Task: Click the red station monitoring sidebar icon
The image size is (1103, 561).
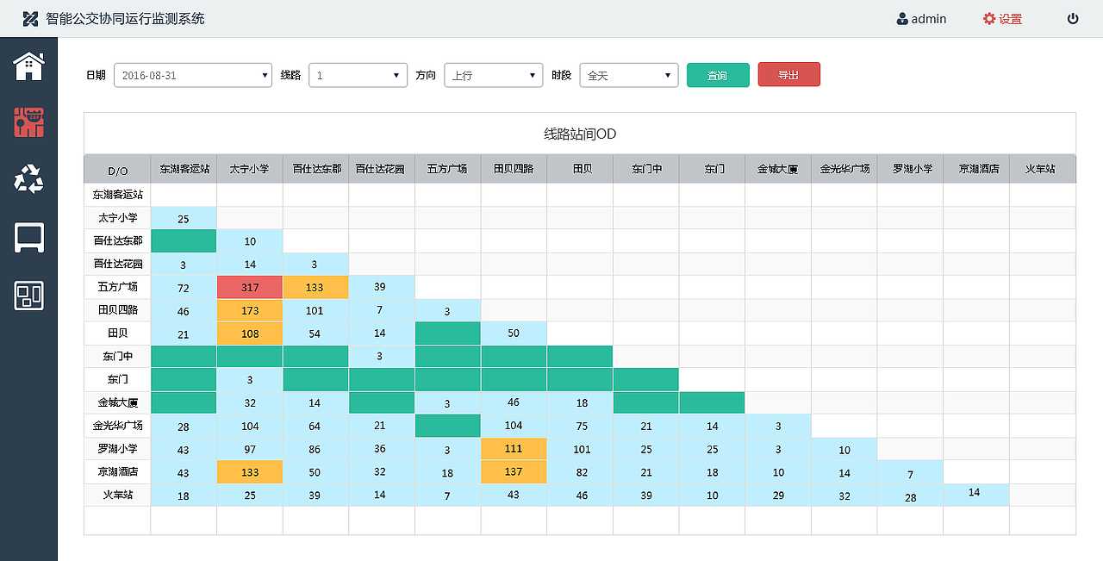Action: (28, 122)
